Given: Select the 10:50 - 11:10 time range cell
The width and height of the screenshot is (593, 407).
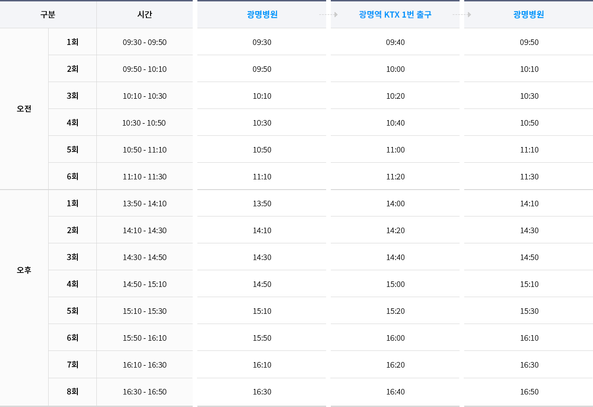Looking at the screenshot, I should click(145, 150).
